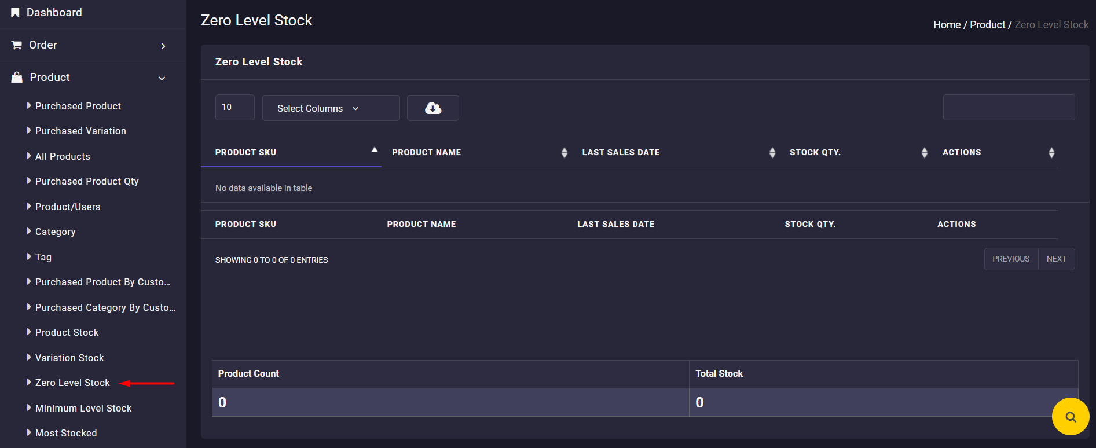Click the table search input field
Image resolution: width=1096 pixels, height=448 pixels.
click(x=1009, y=108)
